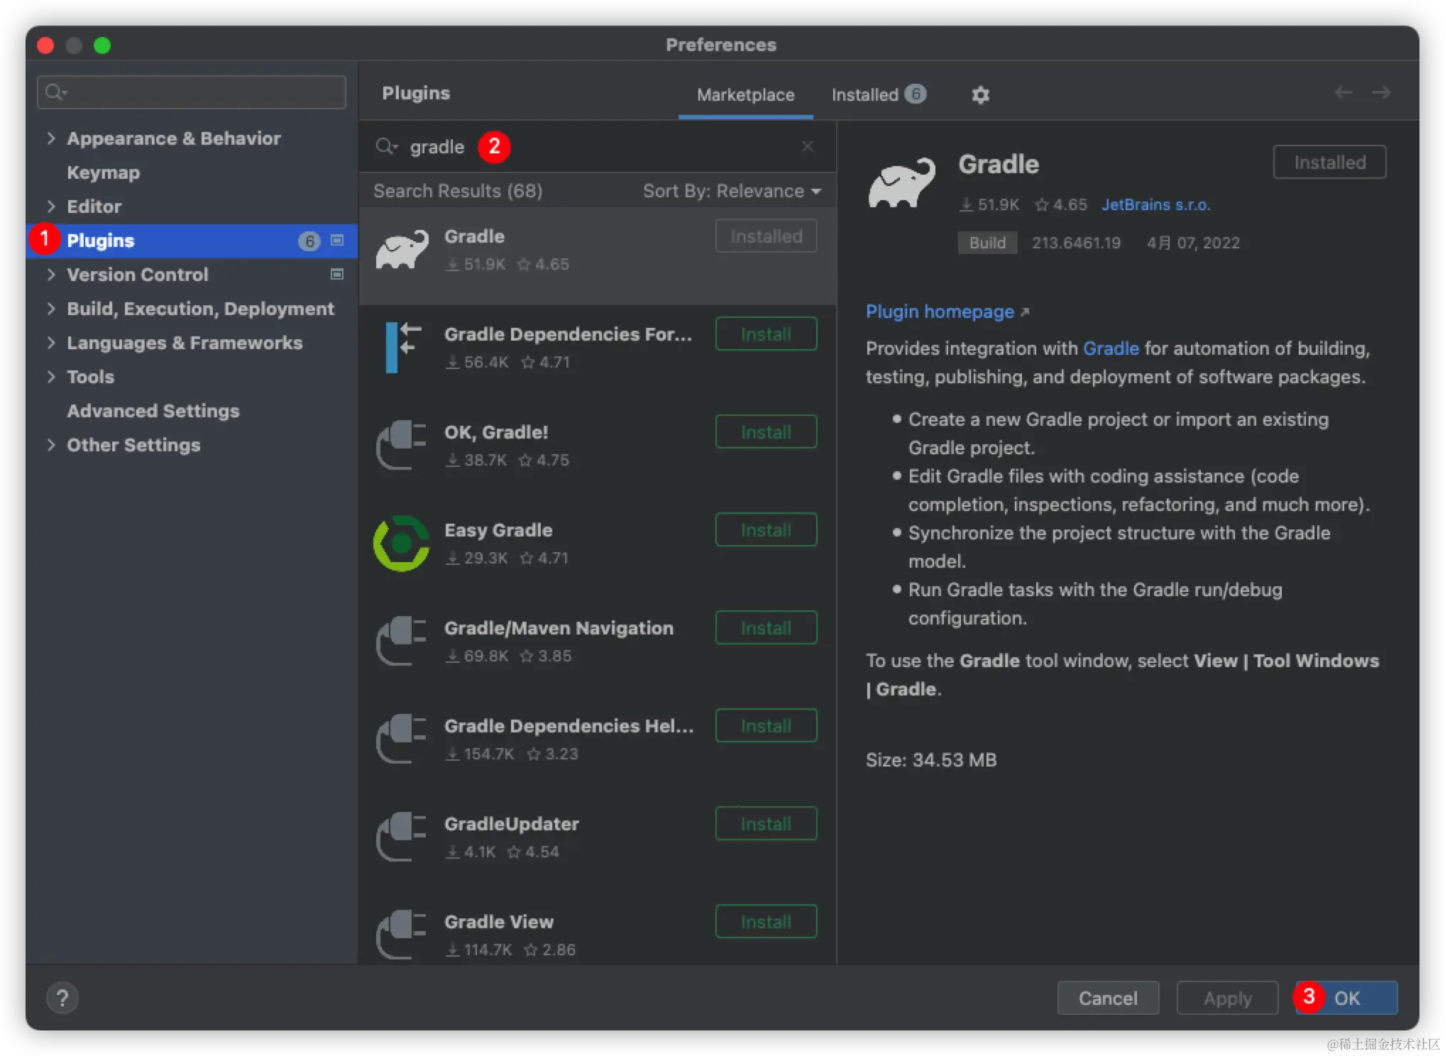Screen dimensions: 1445x1056
Task: Click the plugins settings gear icon
Action: point(980,94)
